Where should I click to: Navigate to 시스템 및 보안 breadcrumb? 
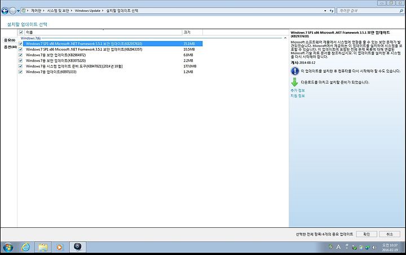click(x=58, y=11)
